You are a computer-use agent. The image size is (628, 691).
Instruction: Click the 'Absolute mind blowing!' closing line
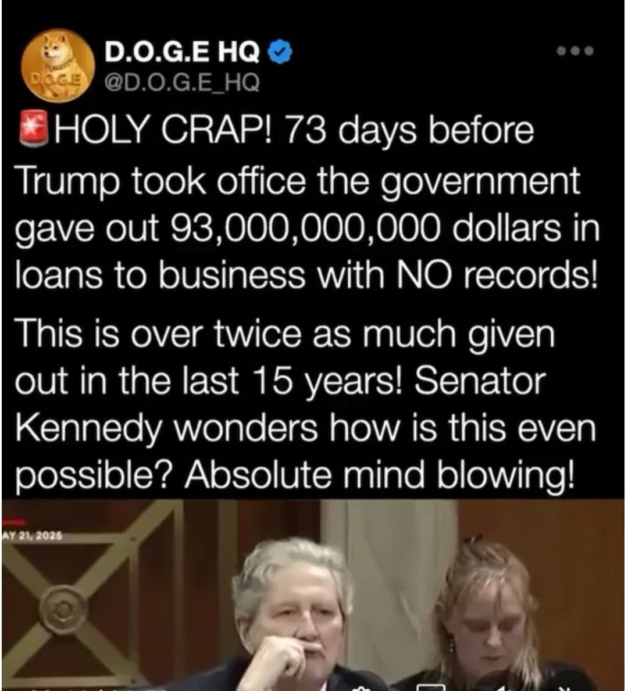coord(380,475)
